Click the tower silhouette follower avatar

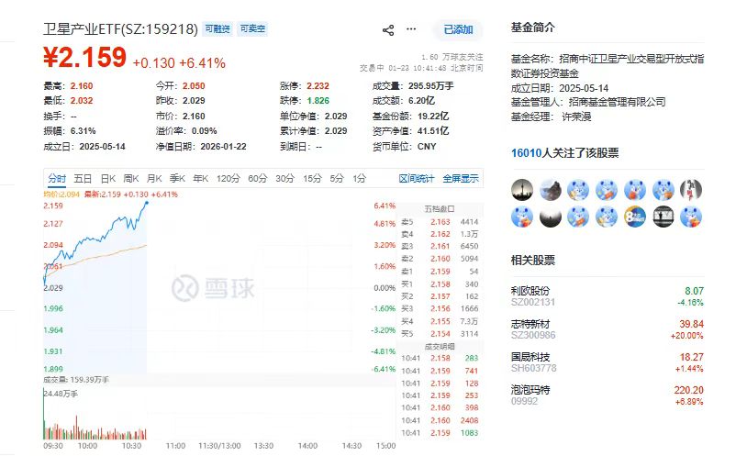tap(522, 190)
